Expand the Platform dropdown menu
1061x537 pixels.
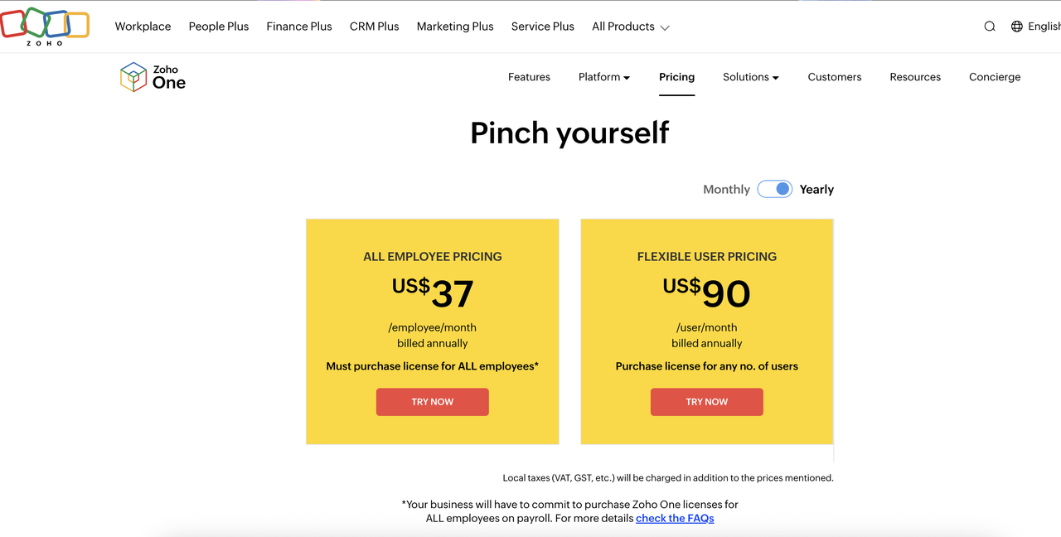pos(604,77)
